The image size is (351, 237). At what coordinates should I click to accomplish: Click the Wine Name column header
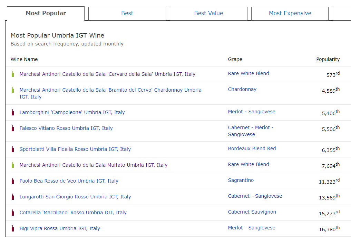tap(24, 59)
